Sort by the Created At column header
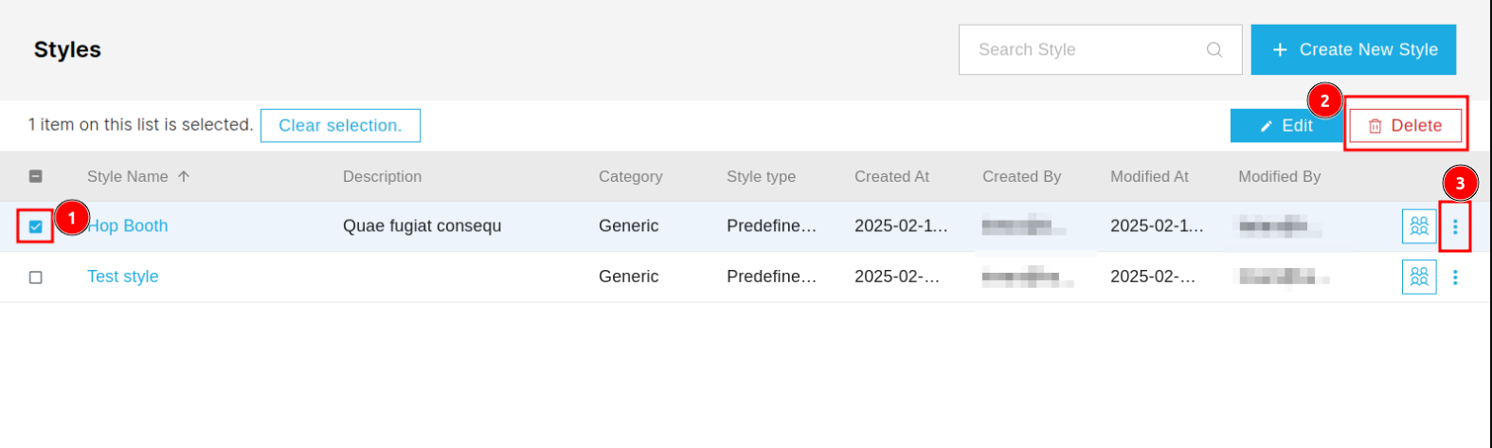The height and width of the screenshot is (448, 1492). click(x=891, y=176)
